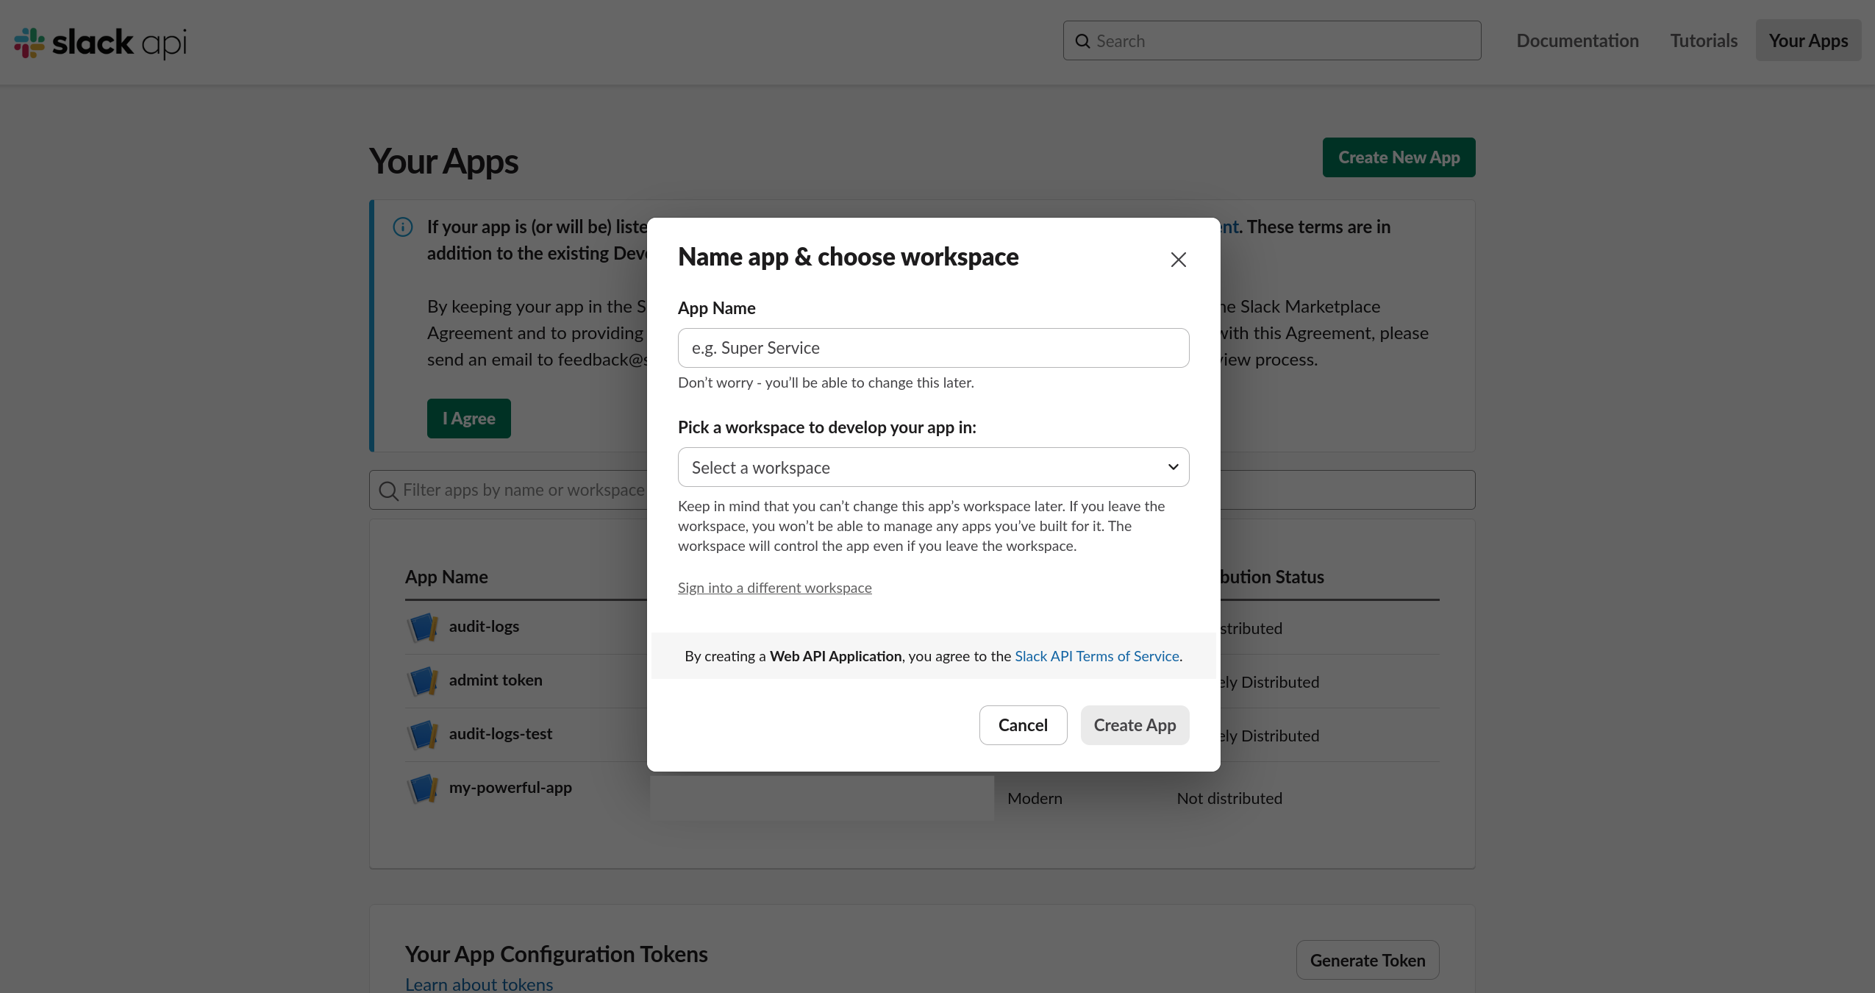This screenshot has width=1875, height=993.
Task: Go to the Your Apps tab
Action: pyautogui.click(x=1808, y=40)
